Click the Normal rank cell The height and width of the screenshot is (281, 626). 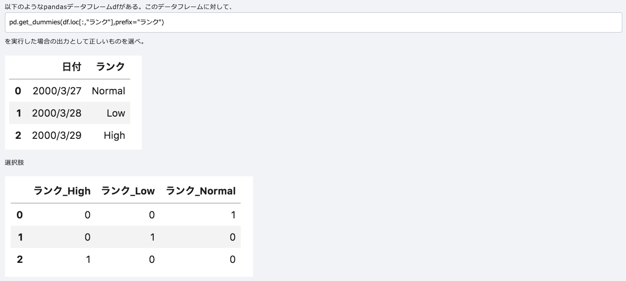point(108,91)
